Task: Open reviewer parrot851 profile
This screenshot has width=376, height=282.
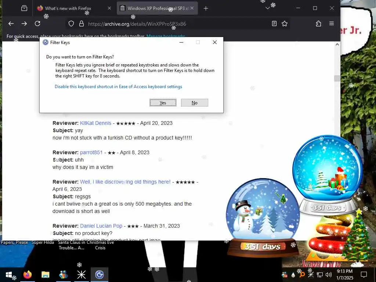Action: tap(91, 152)
